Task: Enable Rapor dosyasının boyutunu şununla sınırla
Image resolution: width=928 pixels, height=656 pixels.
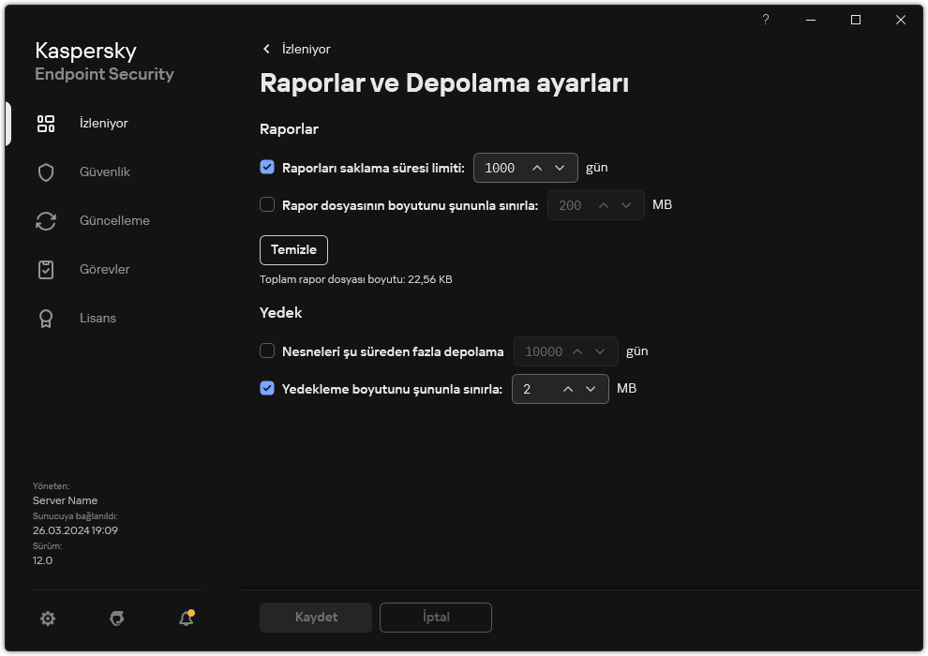Action: tap(266, 204)
